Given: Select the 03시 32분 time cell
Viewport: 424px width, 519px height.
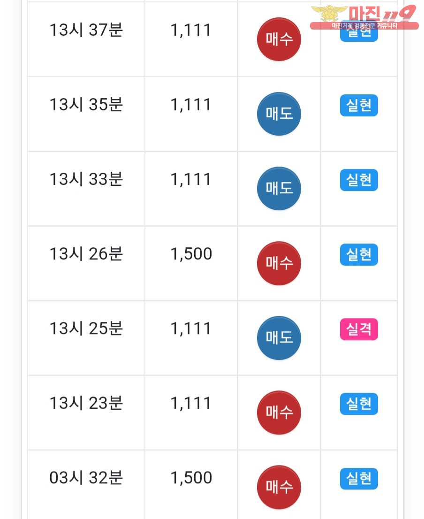Looking at the screenshot, I should pyautogui.click(x=86, y=478).
